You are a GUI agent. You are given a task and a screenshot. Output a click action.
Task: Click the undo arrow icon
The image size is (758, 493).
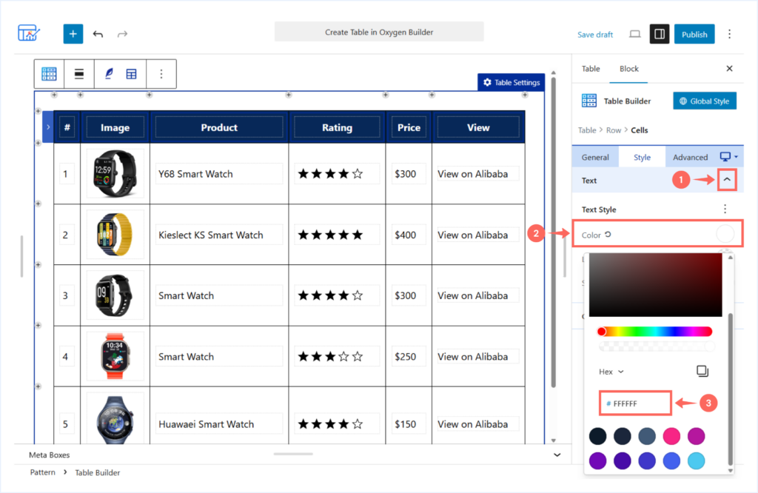(x=98, y=34)
